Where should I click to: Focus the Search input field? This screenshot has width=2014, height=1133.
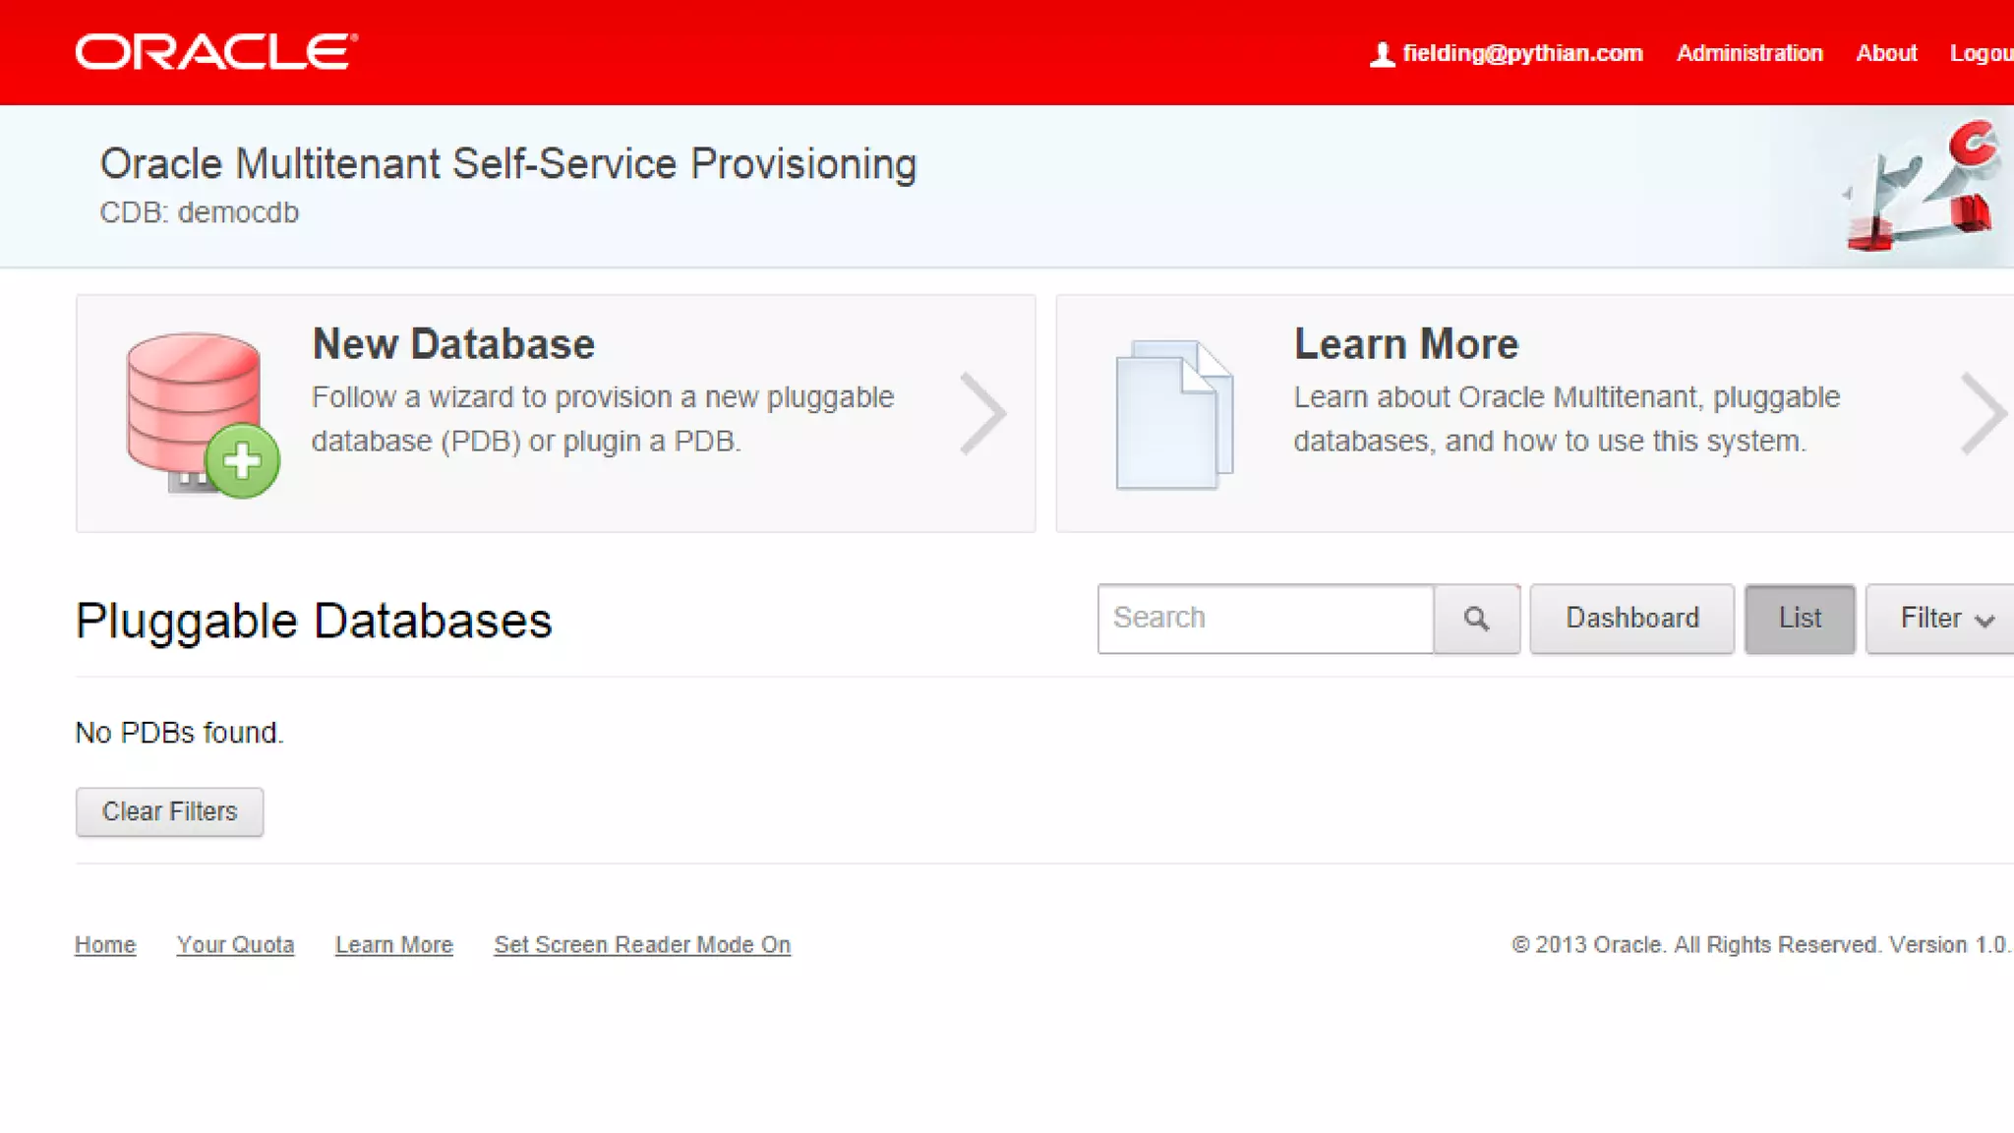pyautogui.click(x=1265, y=619)
